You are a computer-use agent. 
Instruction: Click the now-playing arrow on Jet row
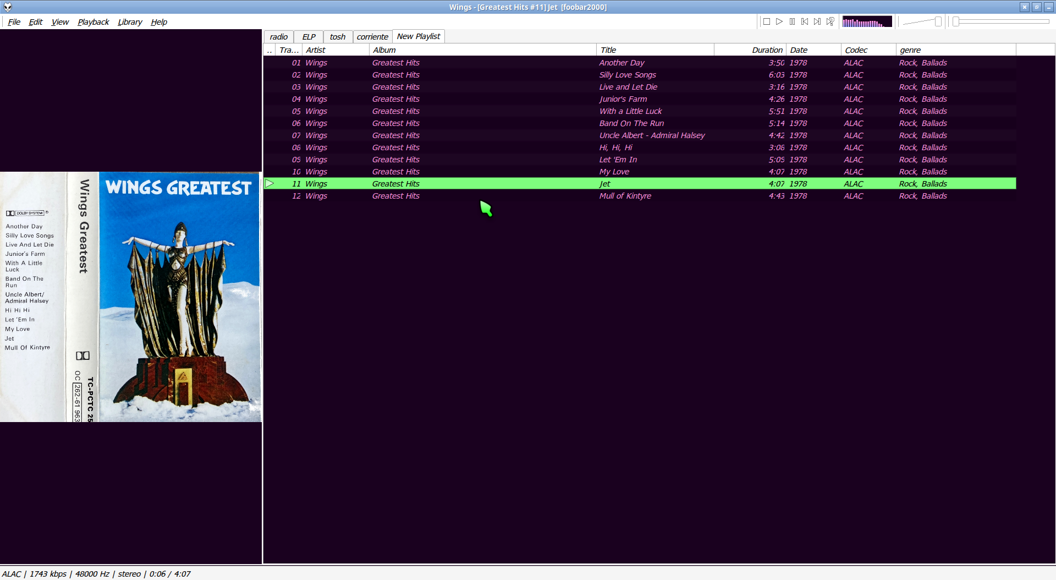[269, 183]
